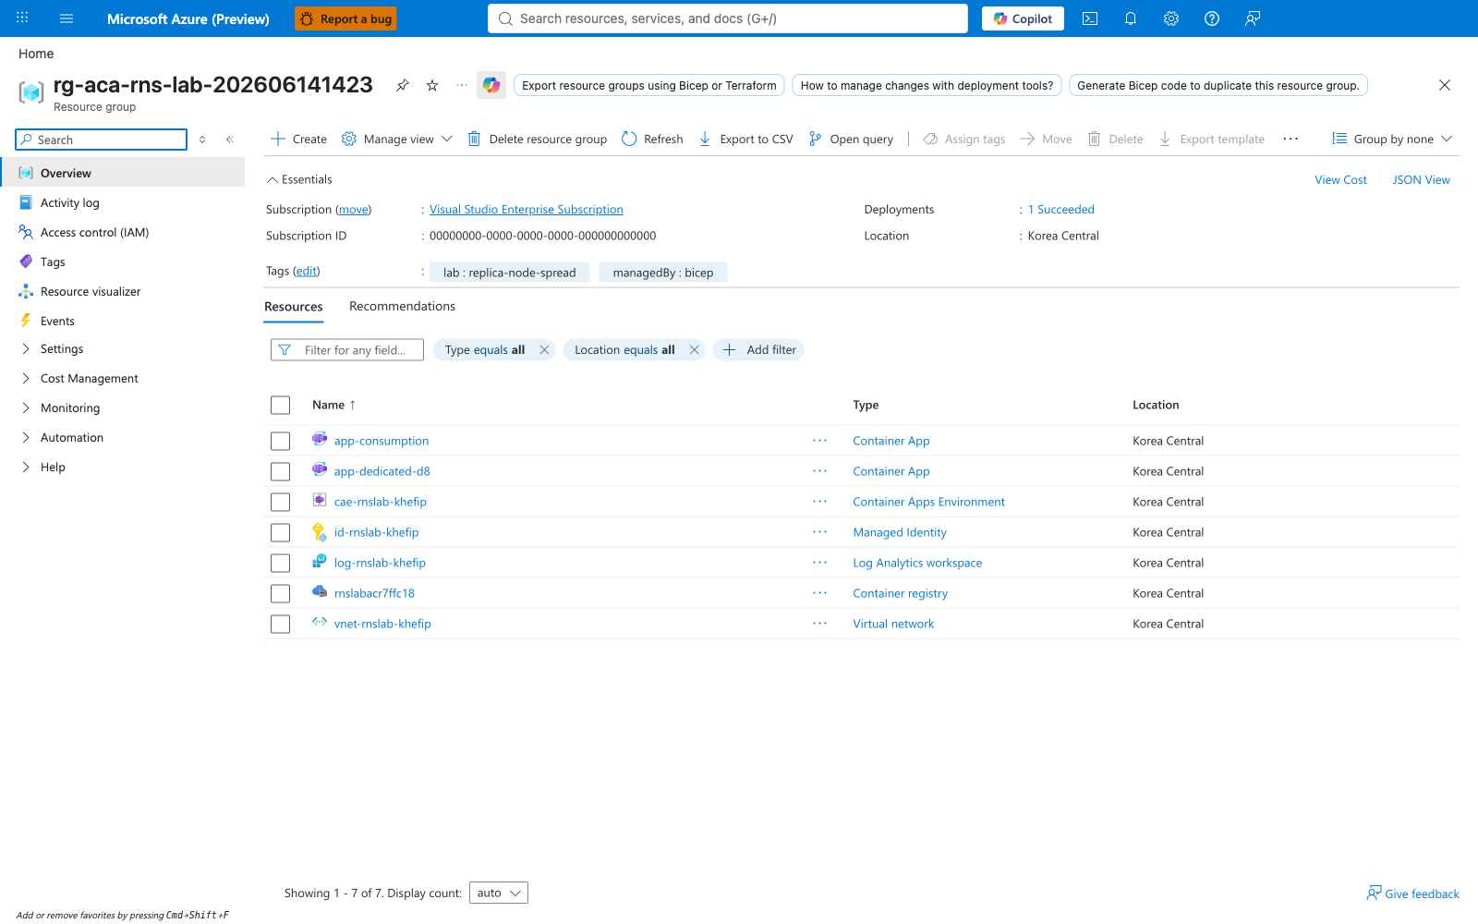Check the cae-rnslab-khefip row checkbox
The height and width of the screenshot is (924, 1478).
click(280, 502)
